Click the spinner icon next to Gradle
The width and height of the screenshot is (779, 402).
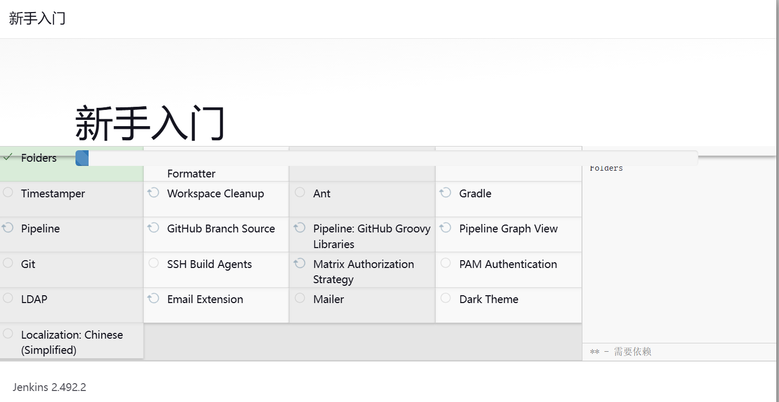(445, 193)
